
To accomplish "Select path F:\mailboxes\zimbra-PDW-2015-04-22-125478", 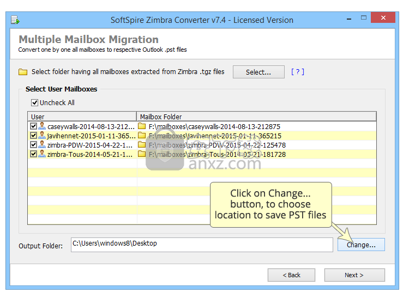I will pyautogui.click(x=217, y=145).
